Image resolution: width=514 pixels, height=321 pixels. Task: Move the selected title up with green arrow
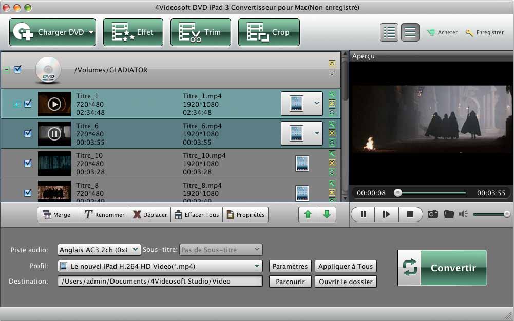click(308, 214)
